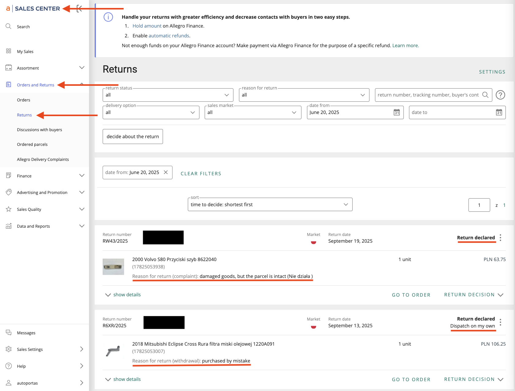Click the Finance icon

pyautogui.click(x=9, y=176)
